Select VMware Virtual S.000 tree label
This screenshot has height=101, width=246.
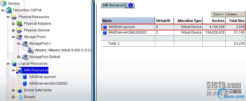coord(63,50)
